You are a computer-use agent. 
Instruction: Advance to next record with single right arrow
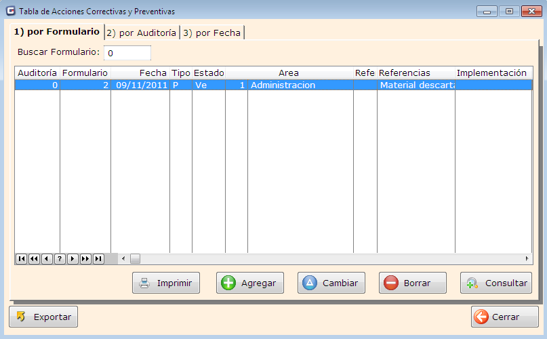(x=73, y=259)
